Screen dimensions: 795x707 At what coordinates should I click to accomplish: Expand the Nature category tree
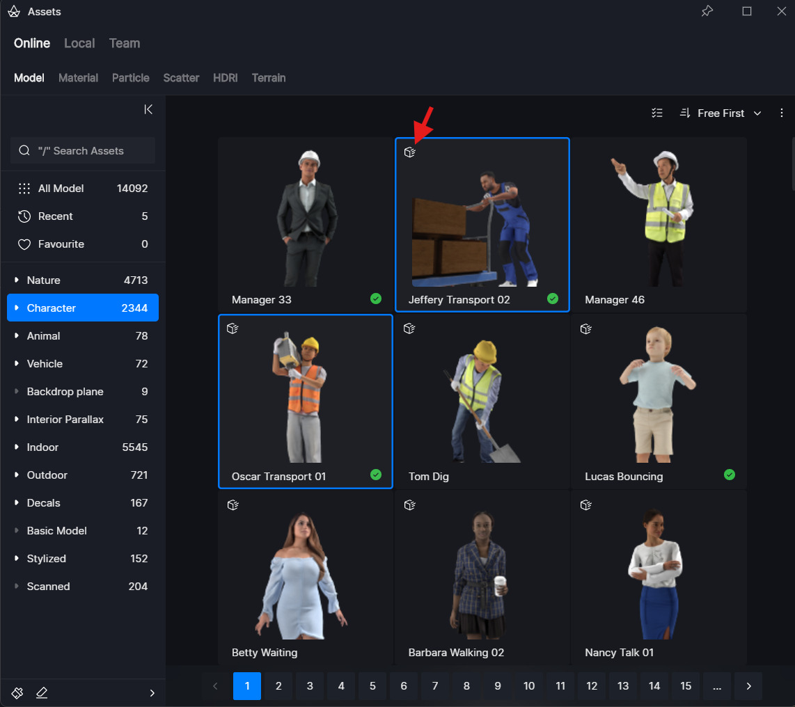click(x=17, y=280)
